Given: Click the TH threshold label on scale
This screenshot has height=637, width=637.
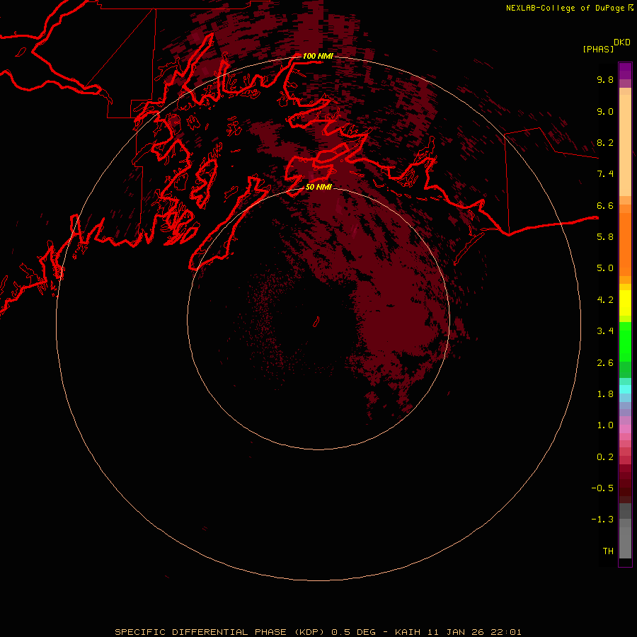Looking at the screenshot, I should pos(608,551).
